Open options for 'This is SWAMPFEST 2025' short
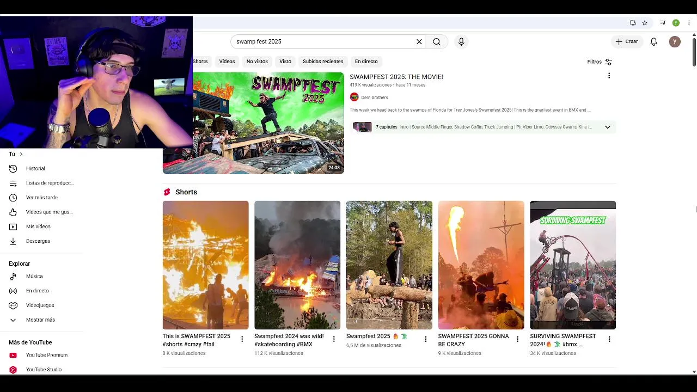 [242, 339]
